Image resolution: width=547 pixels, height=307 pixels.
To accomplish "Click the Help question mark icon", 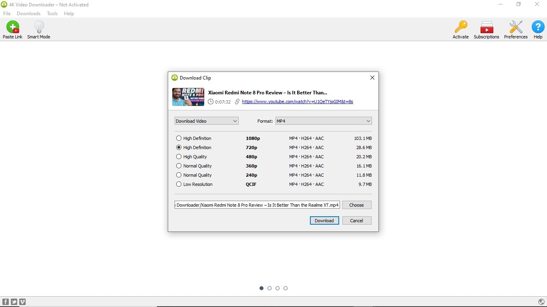I will (x=538, y=27).
